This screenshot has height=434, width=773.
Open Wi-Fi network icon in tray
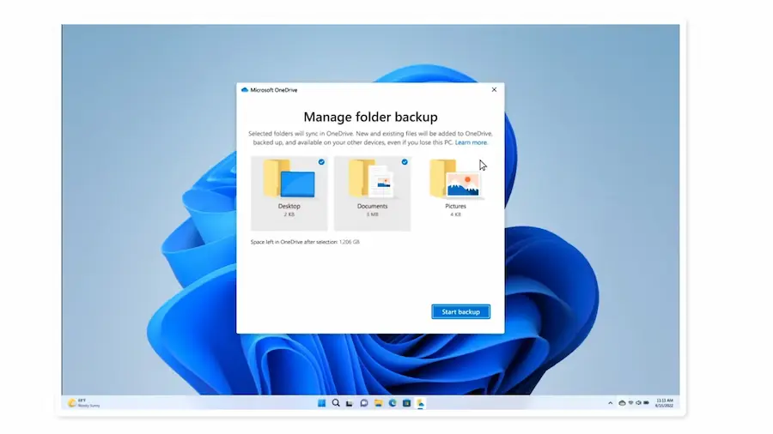(630, 403)
